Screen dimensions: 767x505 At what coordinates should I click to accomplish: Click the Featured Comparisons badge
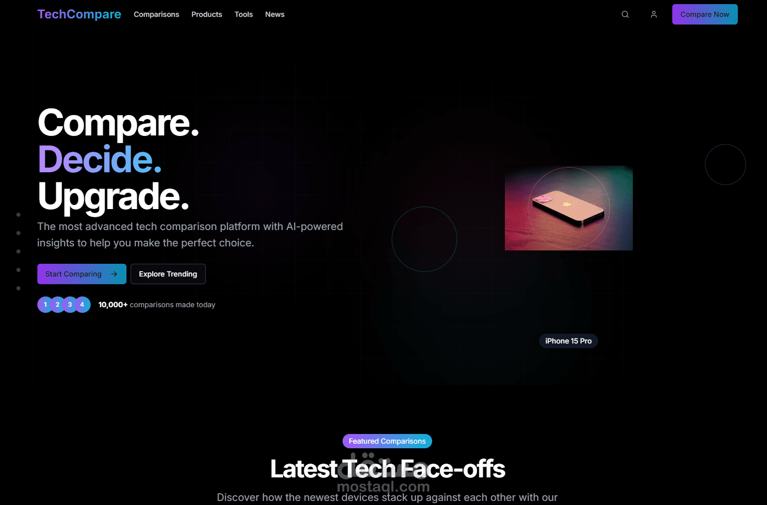[387, 441]
